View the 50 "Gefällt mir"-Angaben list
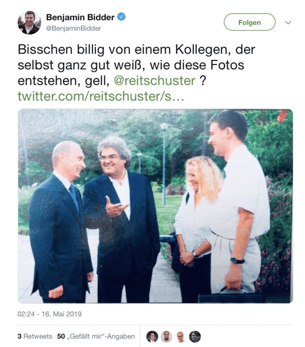The height and width of the screenshot is (347, 305). pyautogui.click(x=96, y=336)
